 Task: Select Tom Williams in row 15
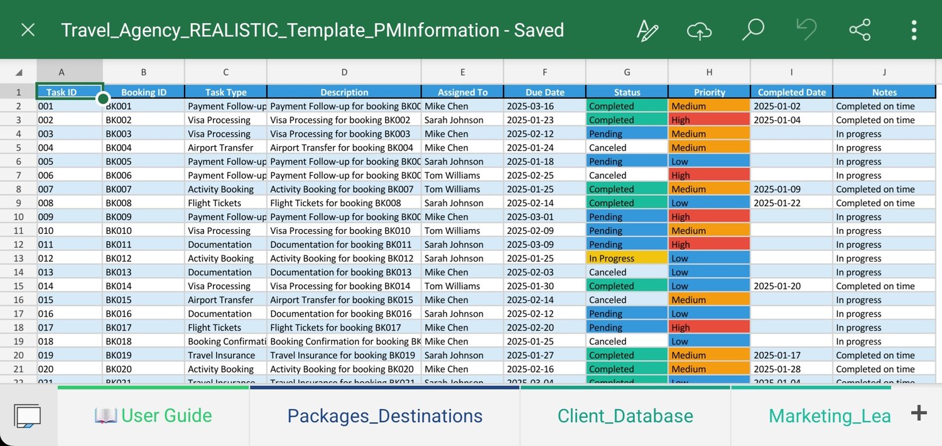(463, 286)
